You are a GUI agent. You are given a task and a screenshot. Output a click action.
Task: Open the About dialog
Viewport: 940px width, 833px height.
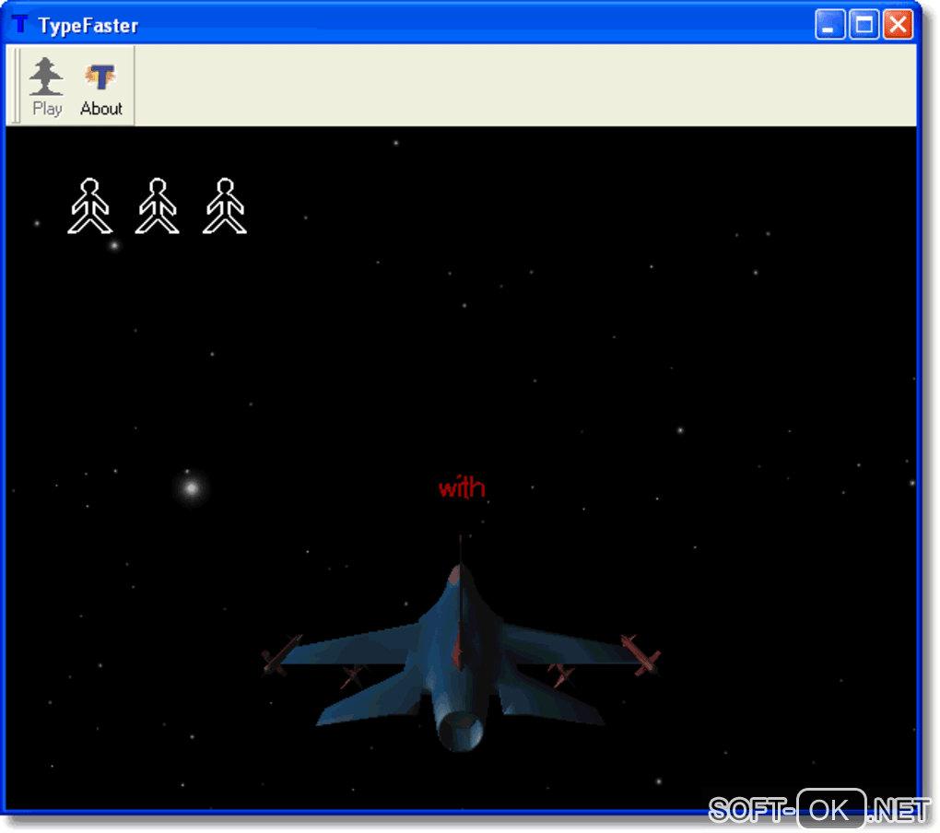click(100, 87)
